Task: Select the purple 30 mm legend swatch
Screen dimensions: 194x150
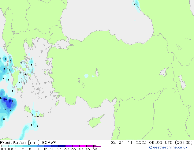Action: 69,146
